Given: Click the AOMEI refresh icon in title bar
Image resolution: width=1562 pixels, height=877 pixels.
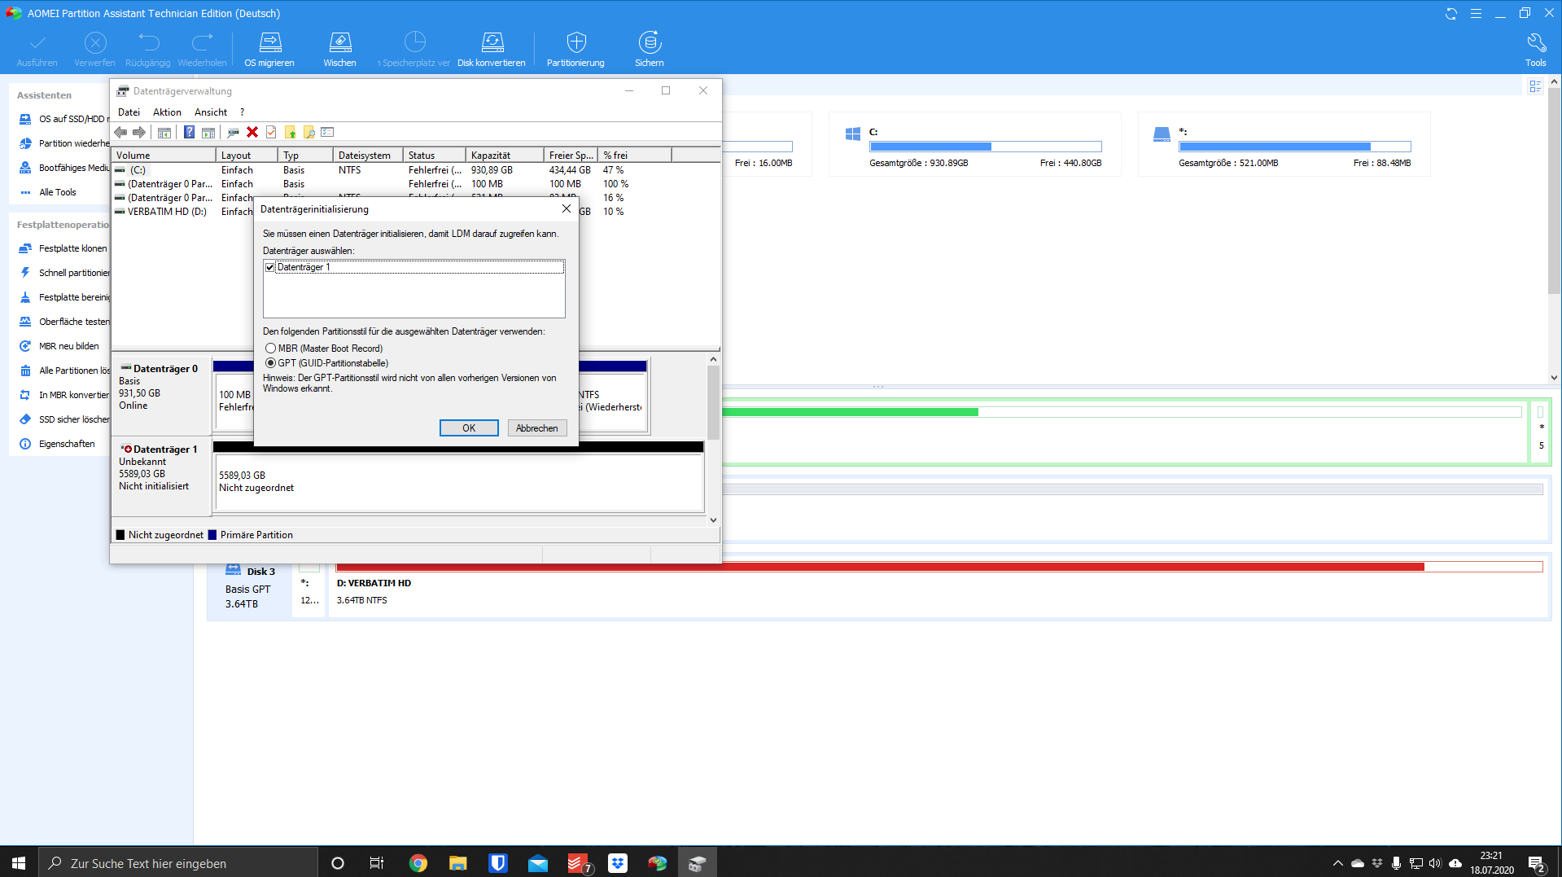Looking at the screenshot, I should (1451, 14).
